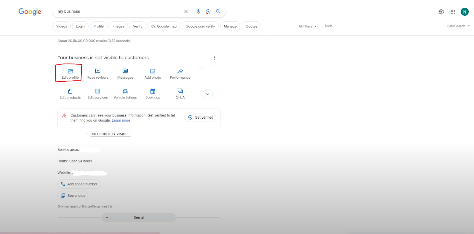474x234 pixels.
Task: Click Get verified button
Action: coord(201,117)
